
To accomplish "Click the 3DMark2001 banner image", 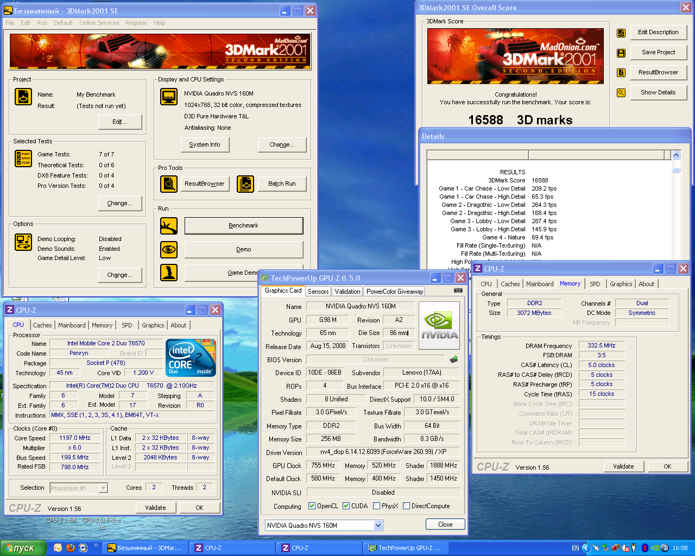I will tap(160, 51).
